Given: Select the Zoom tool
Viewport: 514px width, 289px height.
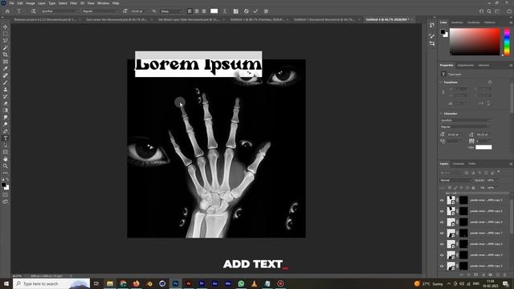Looking at the screenshot, I should 6,166.
